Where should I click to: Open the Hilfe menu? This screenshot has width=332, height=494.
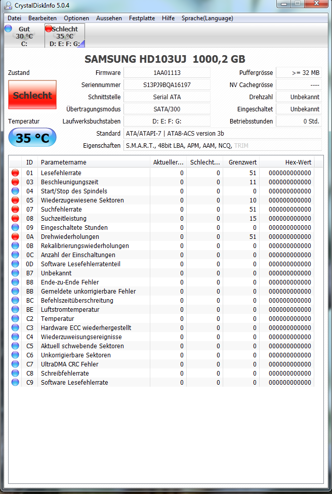pyautogui.click(x=168, y=18)
